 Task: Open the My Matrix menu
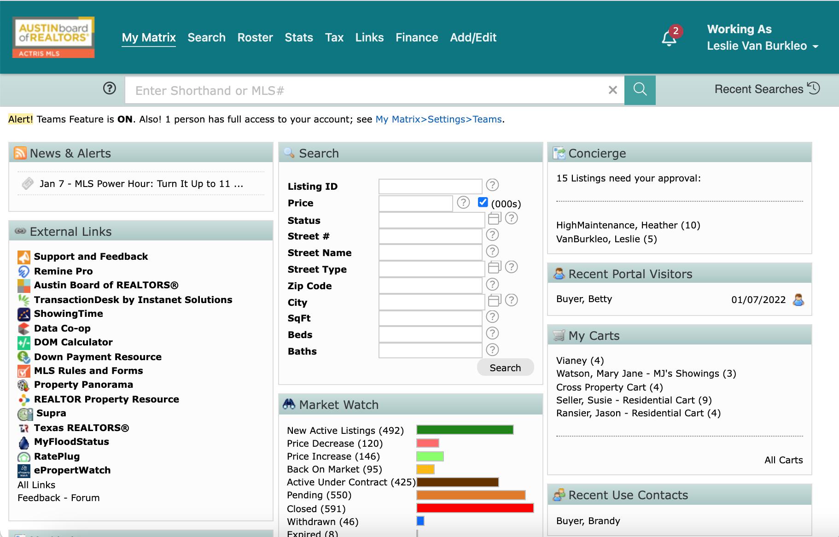click(x=149, y=38)
